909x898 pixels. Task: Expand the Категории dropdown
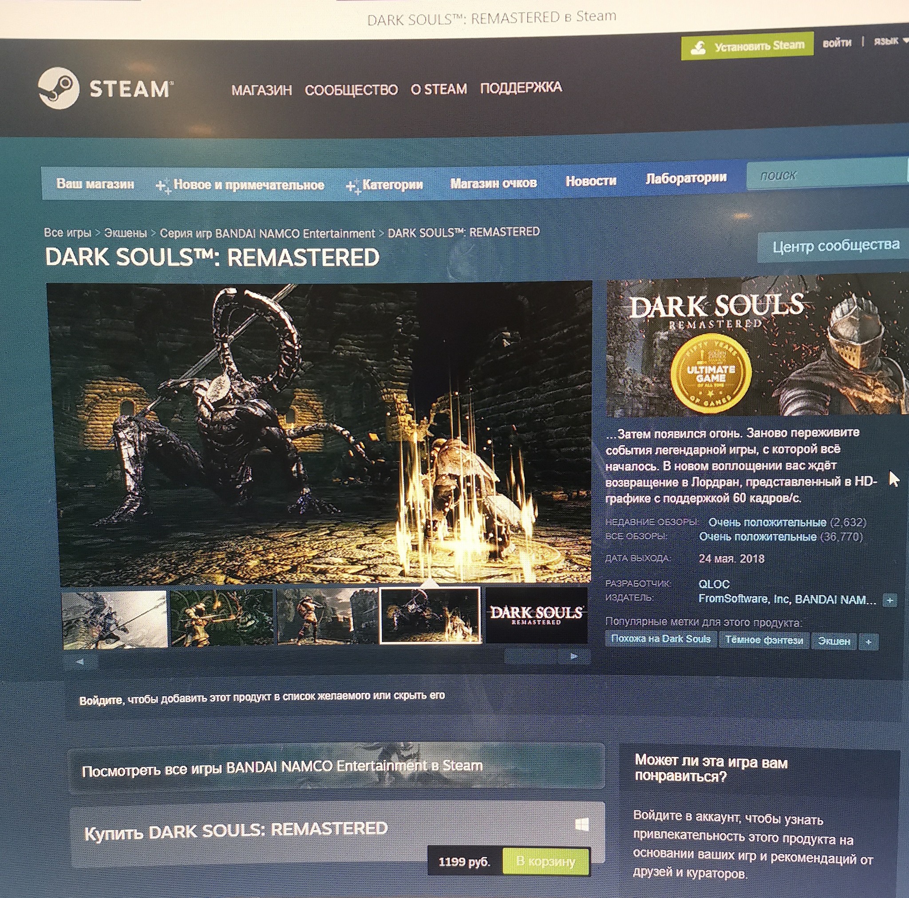pos(384,185)
